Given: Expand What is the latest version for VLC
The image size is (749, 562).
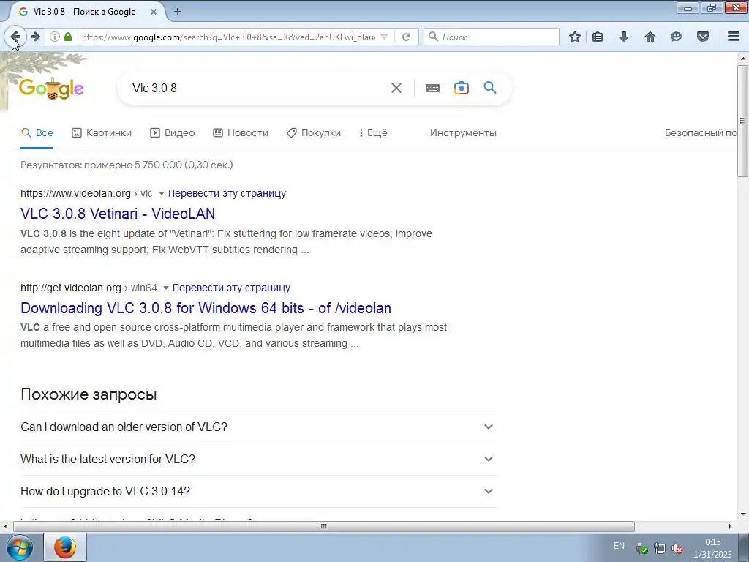Looking at the screenshot, I should [x=258, y=460].
